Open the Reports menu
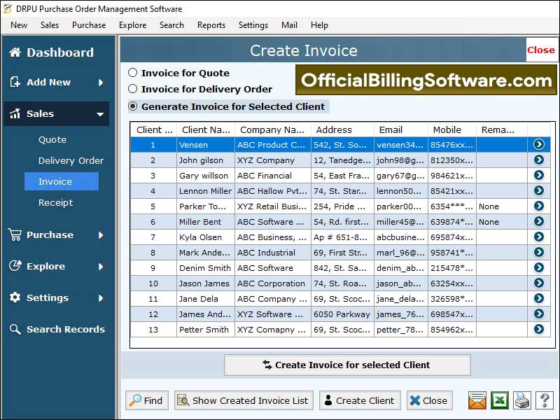The height and width of the screenshot is (420, 560). point(211,25)
